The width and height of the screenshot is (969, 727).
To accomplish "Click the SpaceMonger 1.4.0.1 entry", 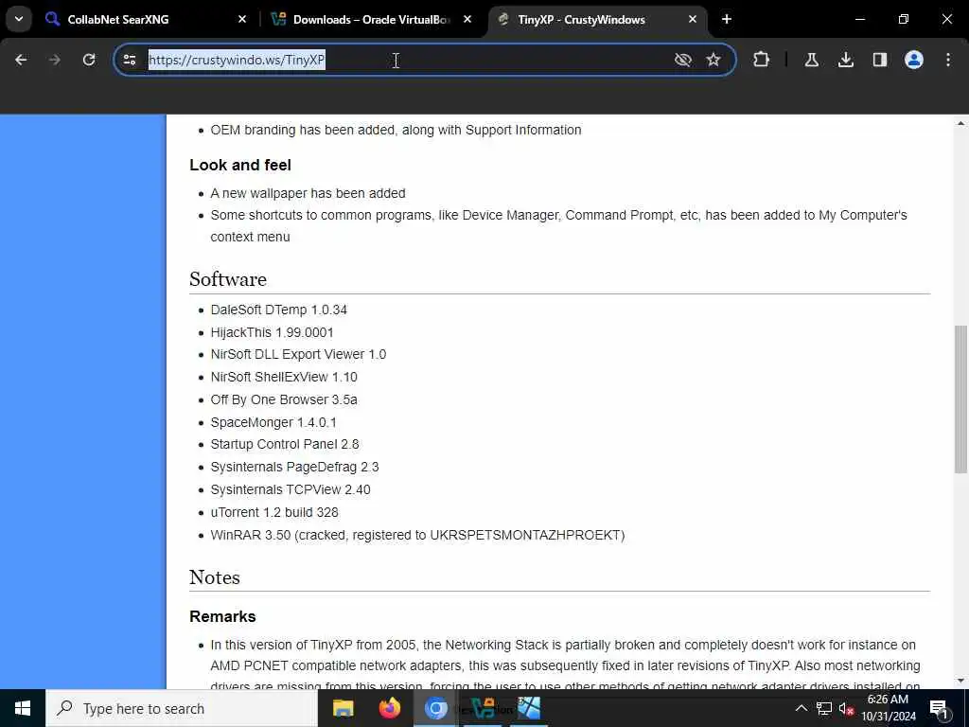I will 273,423.
